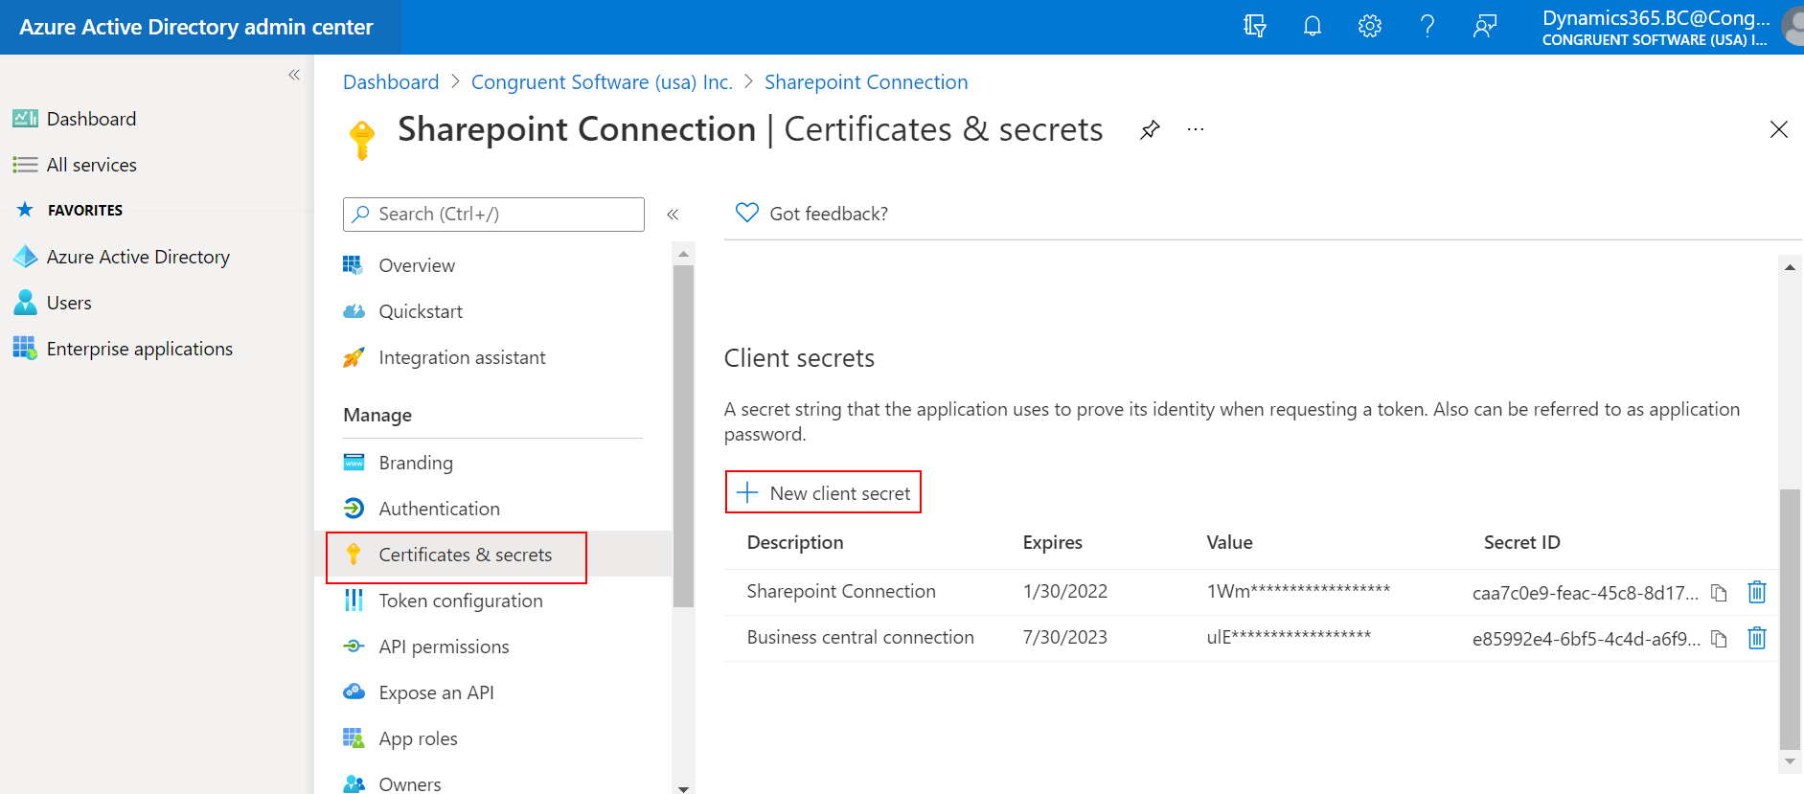The height and width of the screenshot is (794, 1804).
Task: Open the portal settings gear
Action: [x=1370, y=26]
